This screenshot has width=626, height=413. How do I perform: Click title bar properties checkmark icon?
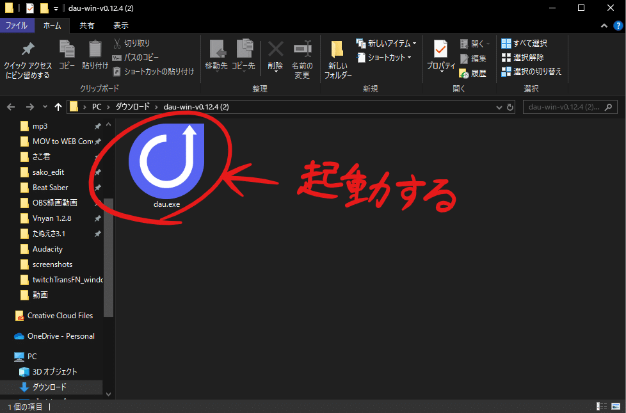(30, 8)
